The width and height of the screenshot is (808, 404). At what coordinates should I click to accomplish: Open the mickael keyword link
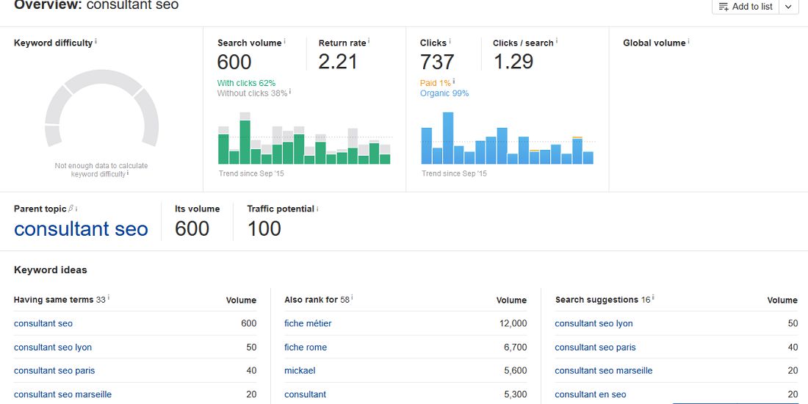click(x=300, y=370)
